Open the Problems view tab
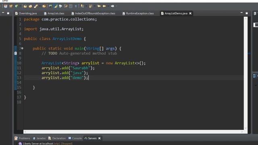 click(23, 138)
